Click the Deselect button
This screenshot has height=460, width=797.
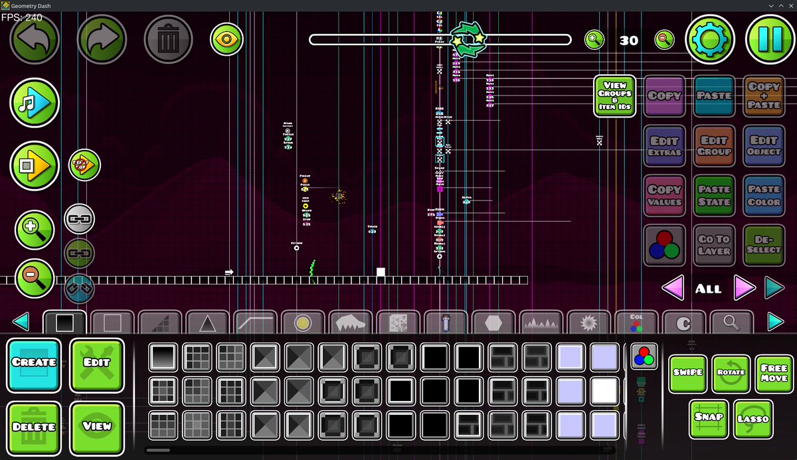[x=764, y=245]
